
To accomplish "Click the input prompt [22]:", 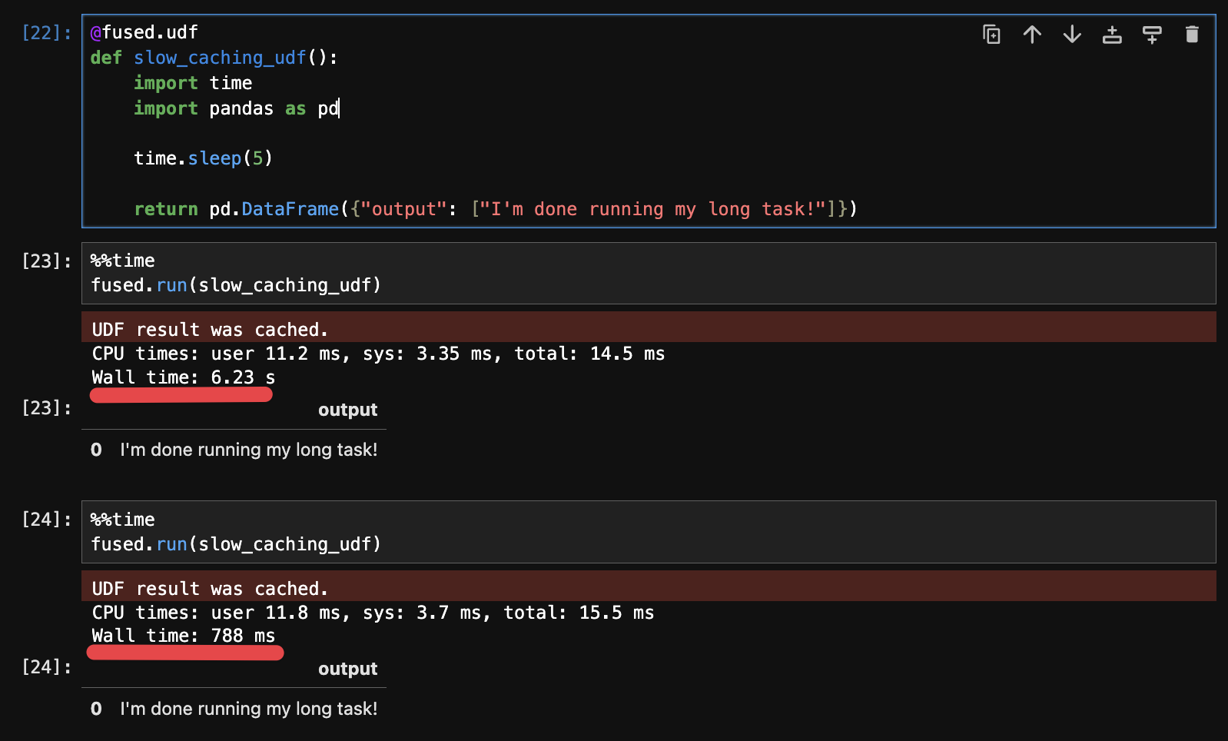I will pos(47,32).
